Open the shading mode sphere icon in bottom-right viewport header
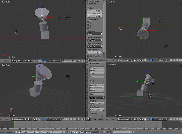 [x=136, y=119]
